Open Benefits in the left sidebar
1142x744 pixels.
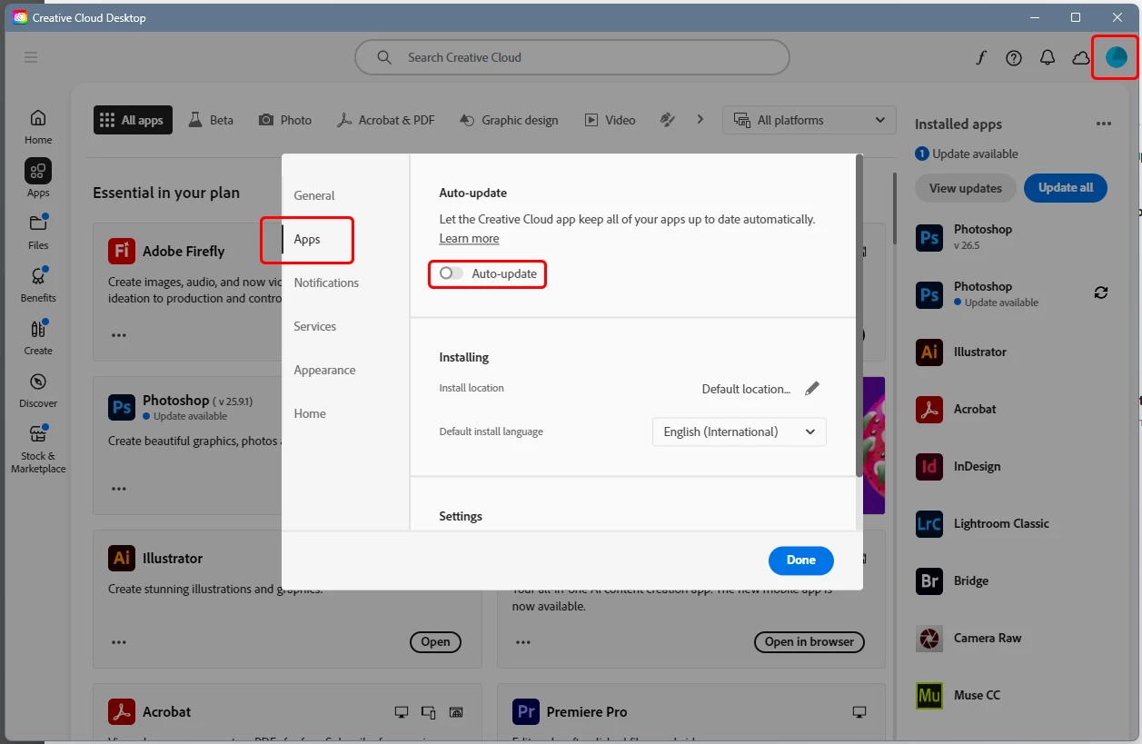point(38,284)
